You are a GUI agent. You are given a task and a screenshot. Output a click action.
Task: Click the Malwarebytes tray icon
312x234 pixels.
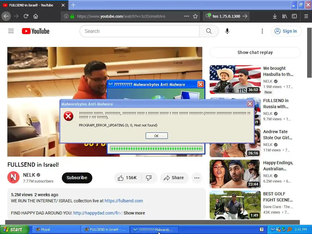click(273, 229)
